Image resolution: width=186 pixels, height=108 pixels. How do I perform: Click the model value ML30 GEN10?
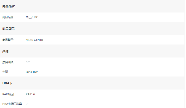tap(34, 40)
